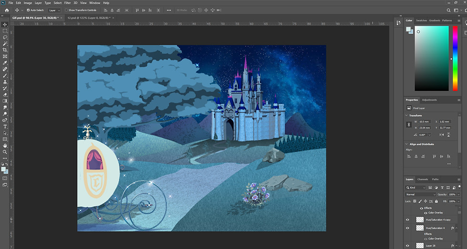Select the Move tool in the toolbox
467x249 pixels.
pyautogui.click(x=5, y=24)
